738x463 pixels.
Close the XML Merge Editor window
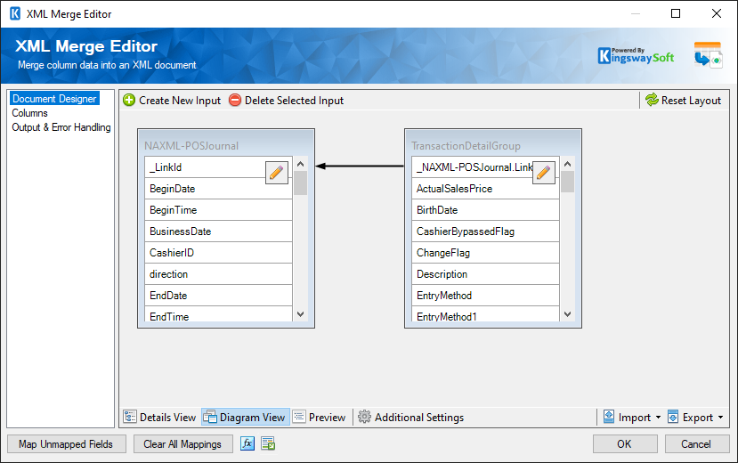tap(717, 13)
